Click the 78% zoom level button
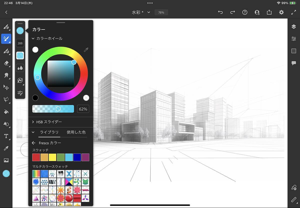This screenshot has height=208, width=300. tap(161, 12)
